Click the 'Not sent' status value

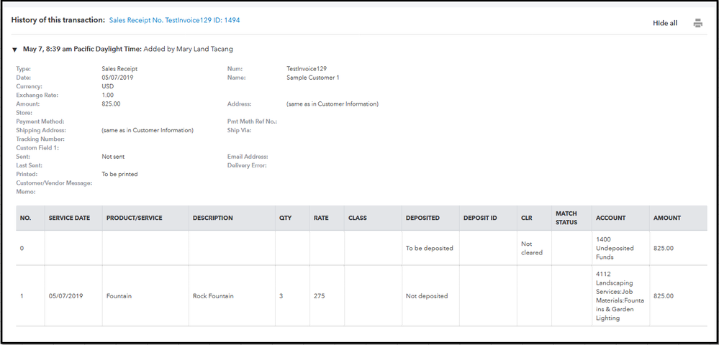pyautogui.click(x=113, y=157)
